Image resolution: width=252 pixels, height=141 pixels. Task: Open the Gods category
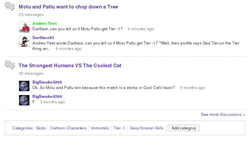pos(41,128)
